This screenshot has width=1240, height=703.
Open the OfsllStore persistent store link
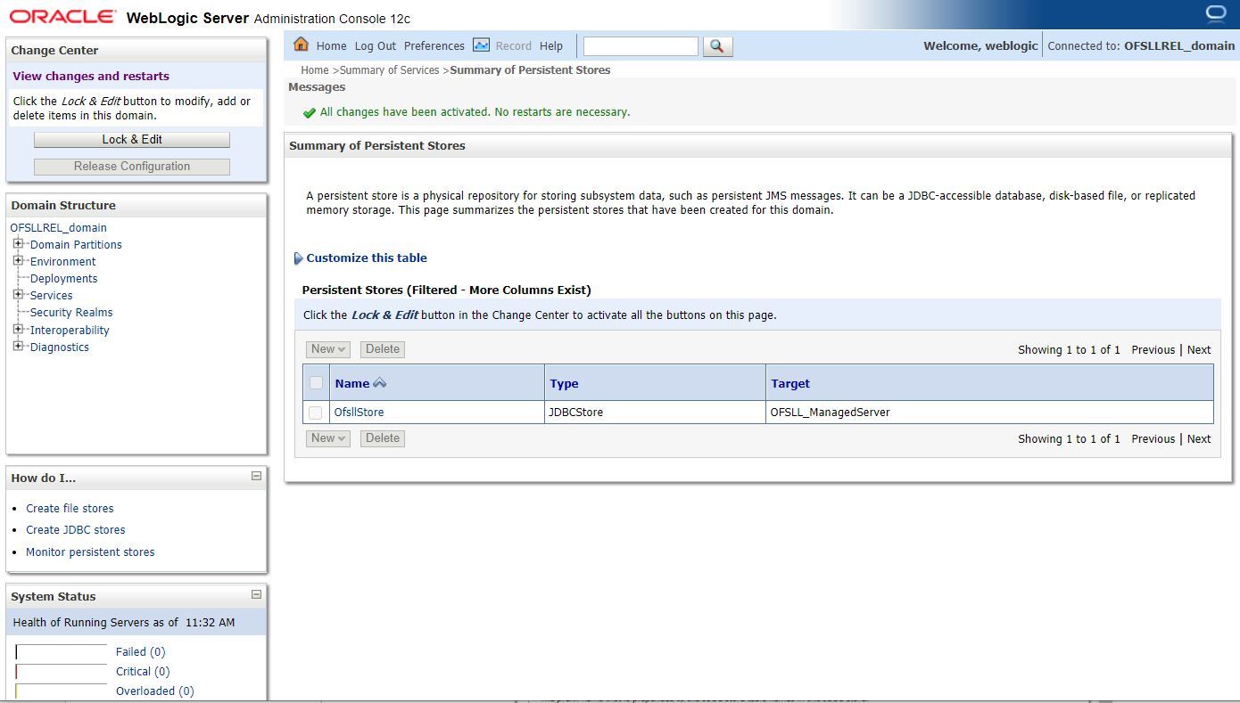pos(359,413)
